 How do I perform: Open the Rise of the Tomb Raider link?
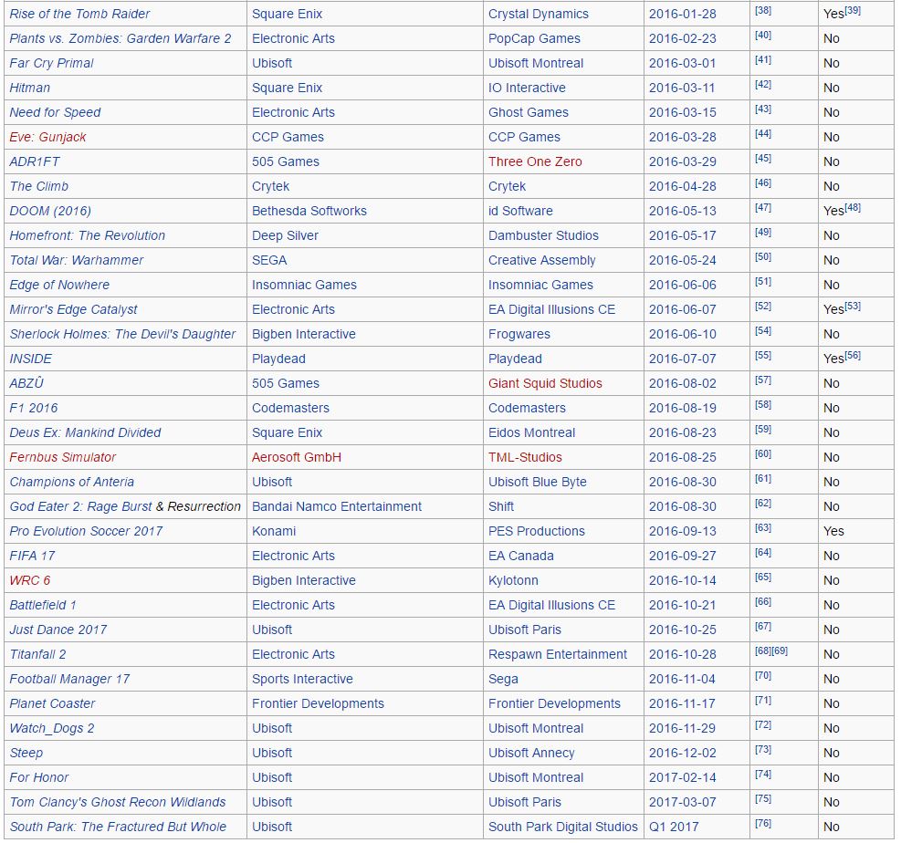coord(79,14)
